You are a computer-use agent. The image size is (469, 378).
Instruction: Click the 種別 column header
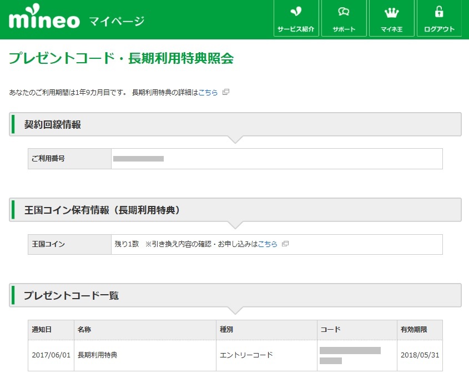pyautogui.click(x=226, y=330)
